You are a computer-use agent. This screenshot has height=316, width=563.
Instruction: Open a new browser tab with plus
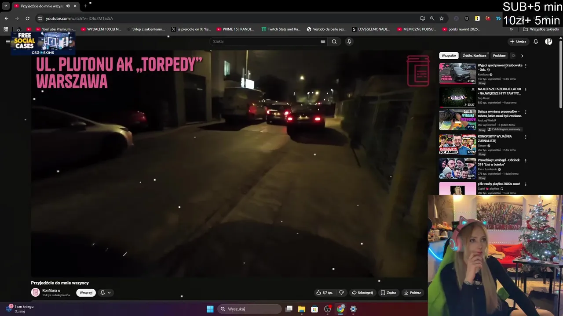tap(86, 6)
